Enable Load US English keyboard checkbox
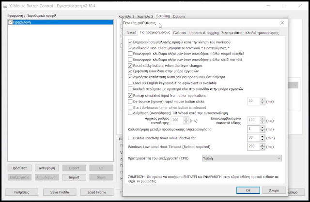The height and width of the screenshot is (202, 310). coord(130,83)
